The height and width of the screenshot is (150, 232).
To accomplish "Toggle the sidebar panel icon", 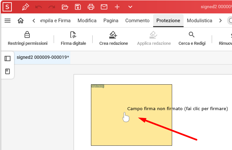I will point(8,58).
